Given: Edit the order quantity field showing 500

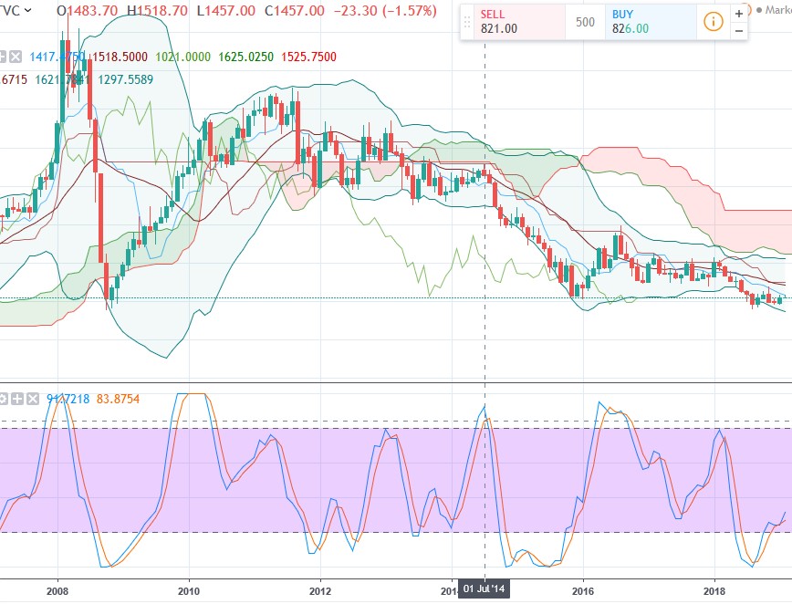Looking at the screenshot, I should [585, 22].
